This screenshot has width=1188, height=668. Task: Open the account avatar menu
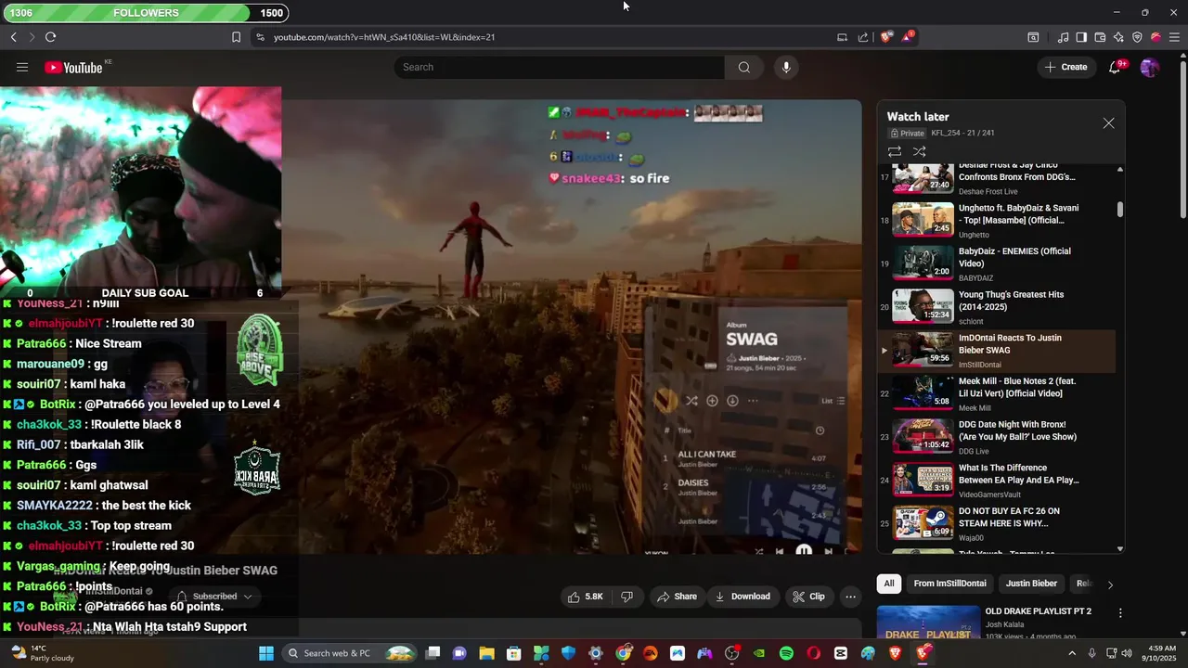1149,67
